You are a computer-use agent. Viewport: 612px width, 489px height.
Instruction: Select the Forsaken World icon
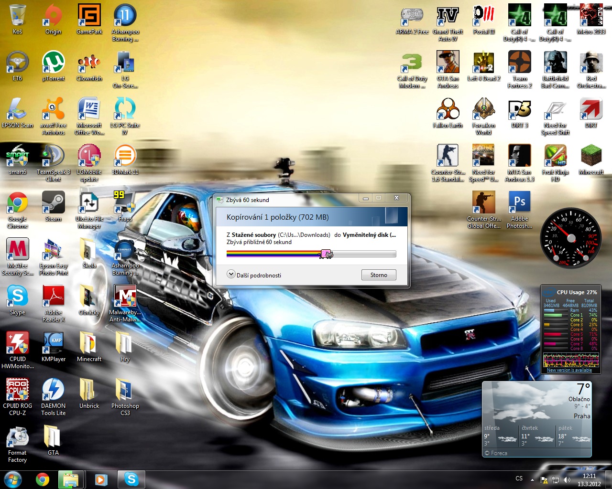[484, 116]
